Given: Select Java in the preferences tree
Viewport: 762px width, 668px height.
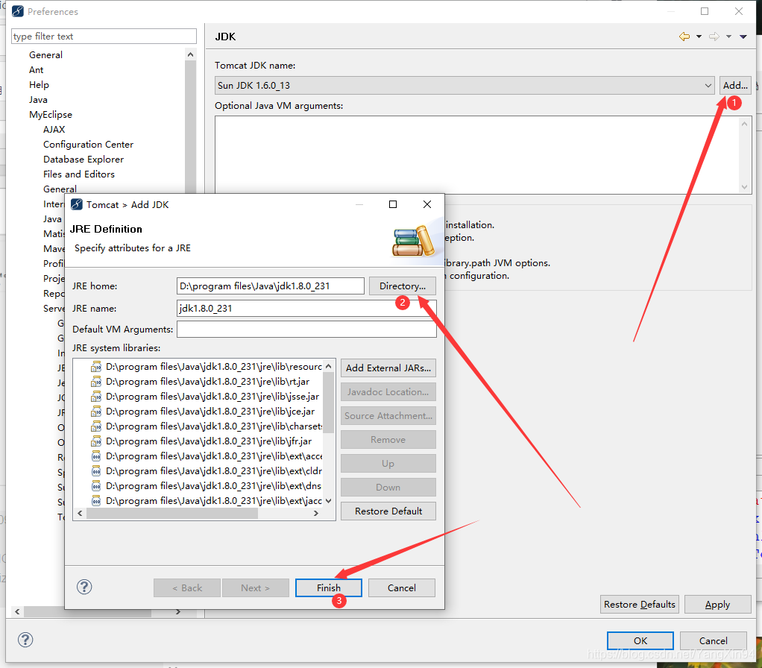Looking at the screenshot, I should [x=38, y=100].
